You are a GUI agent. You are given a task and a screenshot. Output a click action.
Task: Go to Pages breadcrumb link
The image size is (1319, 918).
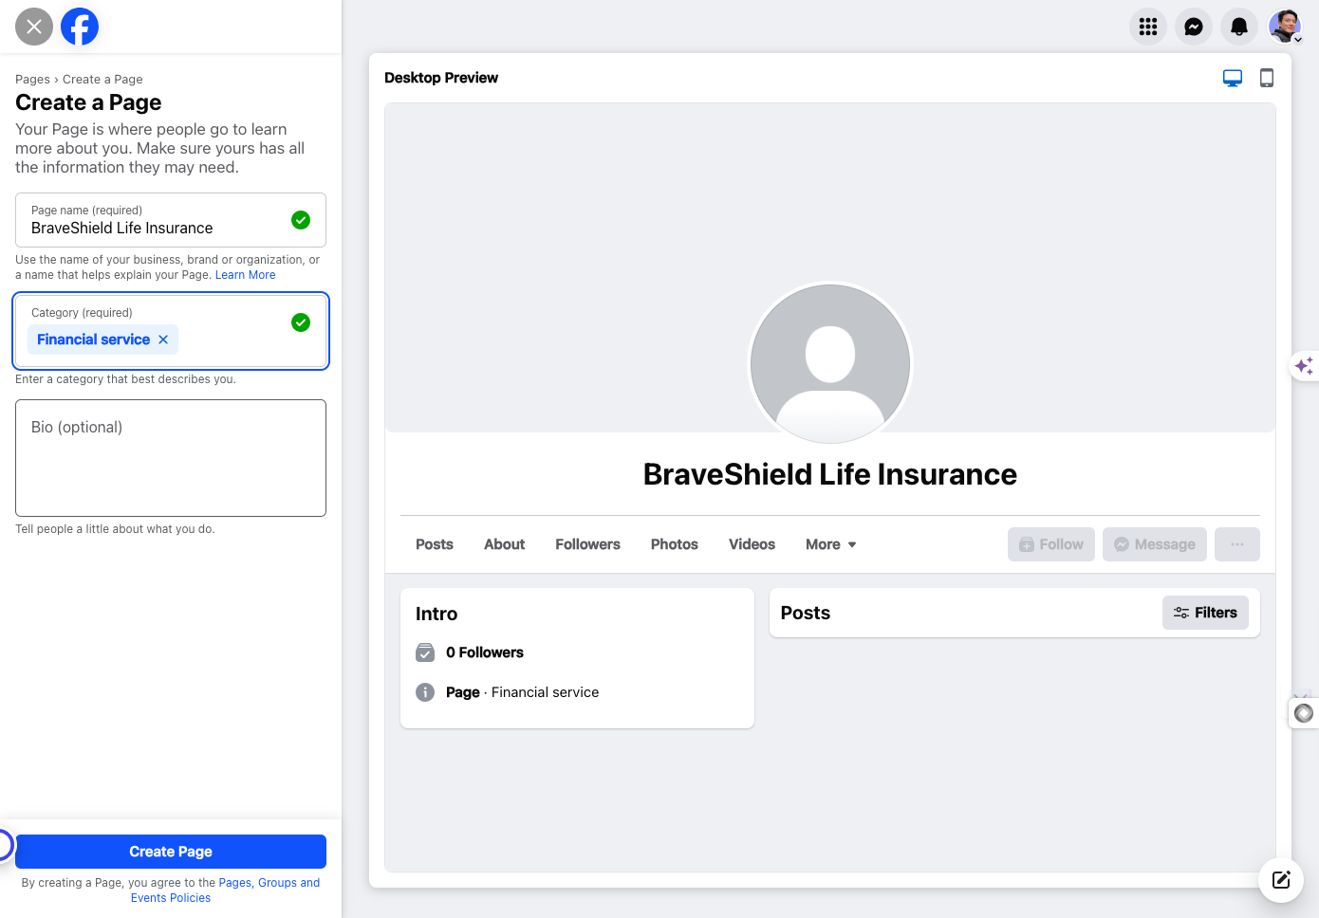coord(32,80)
